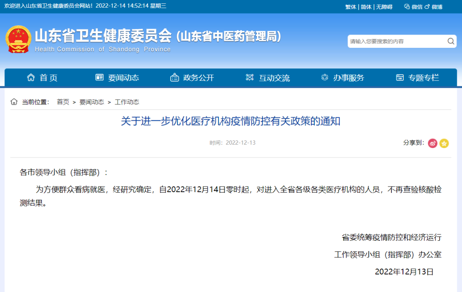Go to 工作动态 in breadcrumb

pyautogui.click(x=127, y=102)
